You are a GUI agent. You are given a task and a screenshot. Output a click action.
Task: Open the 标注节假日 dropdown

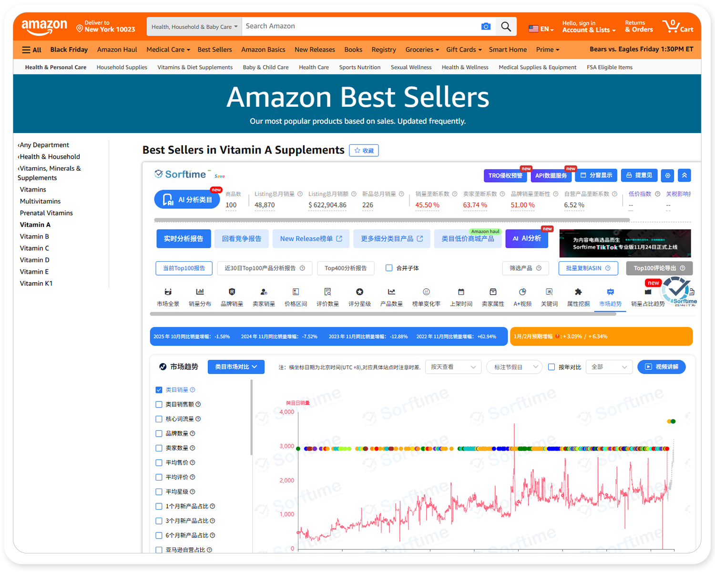(514, 367)
